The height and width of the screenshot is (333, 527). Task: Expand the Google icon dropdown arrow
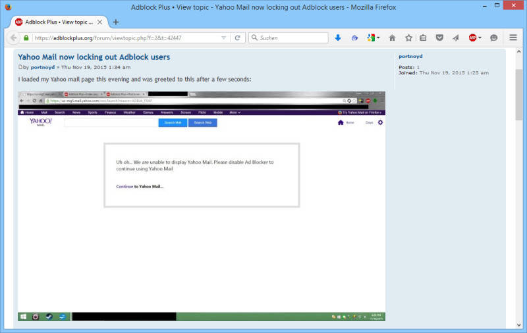(x=378, y=38)
